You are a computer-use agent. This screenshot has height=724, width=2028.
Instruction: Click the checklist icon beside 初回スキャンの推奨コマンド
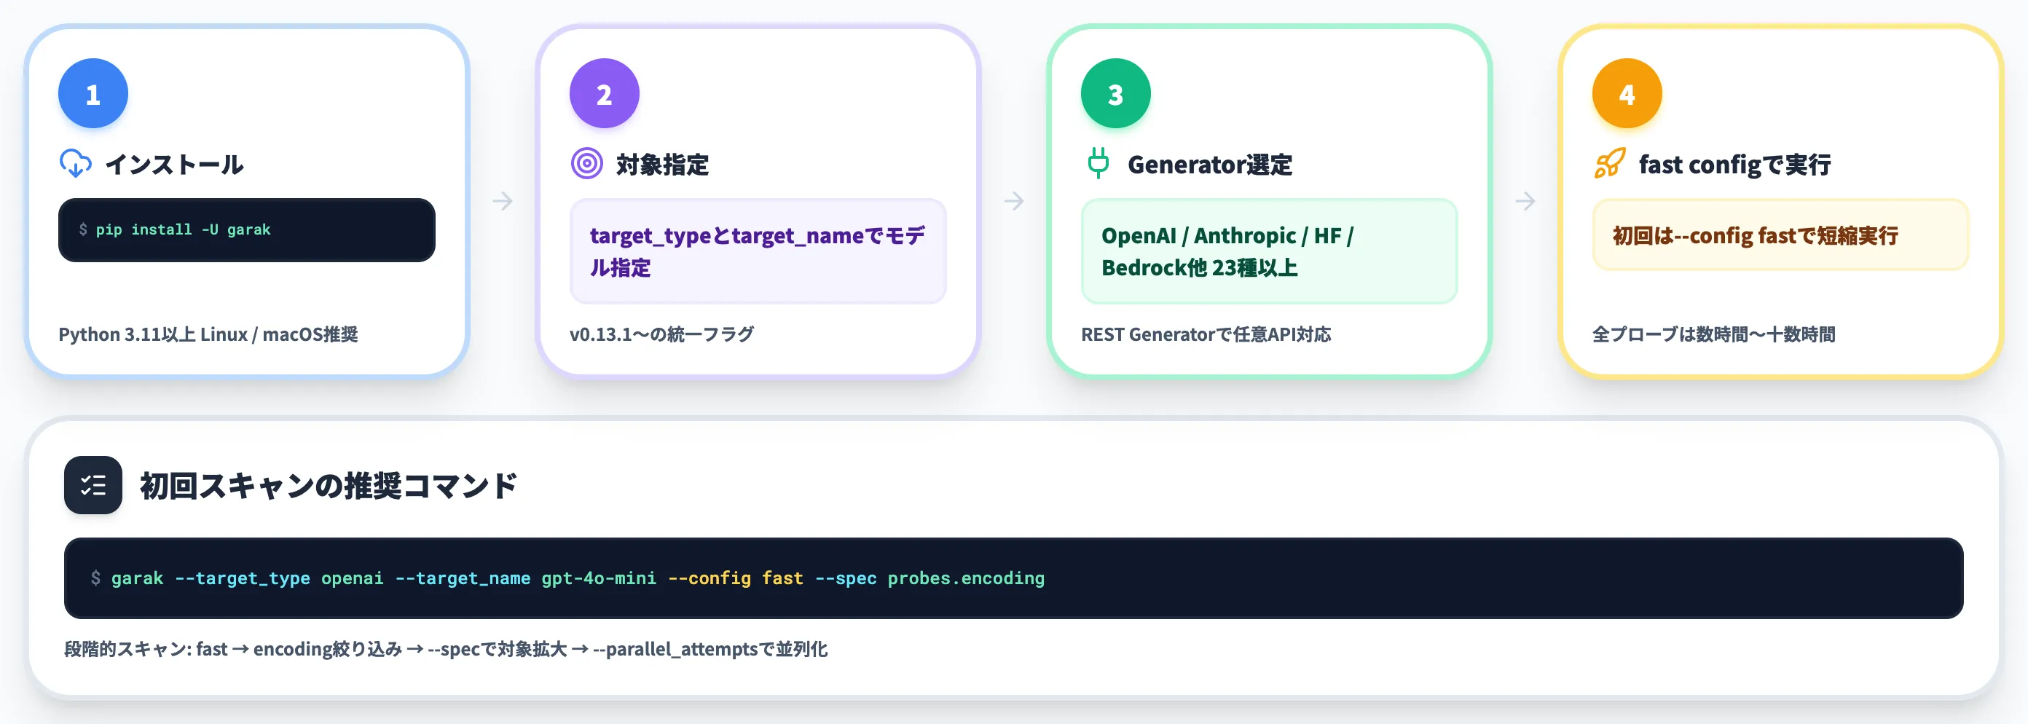pyautogui.click(x=93, y=485)
